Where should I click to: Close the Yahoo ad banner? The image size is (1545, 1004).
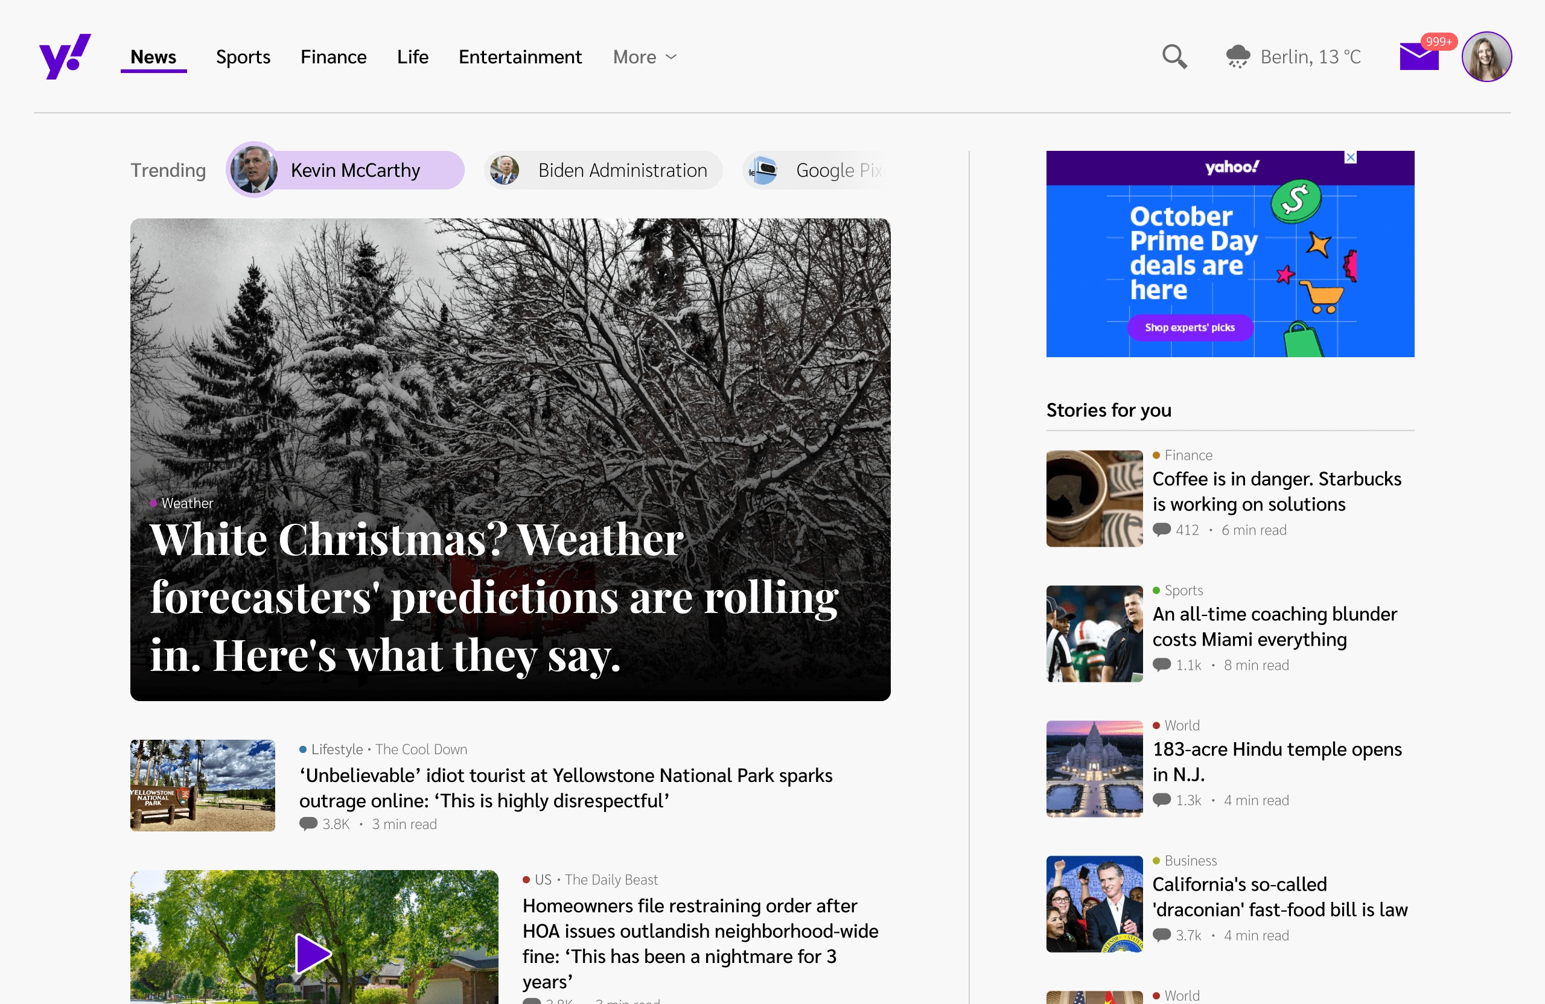[1350, 157]
